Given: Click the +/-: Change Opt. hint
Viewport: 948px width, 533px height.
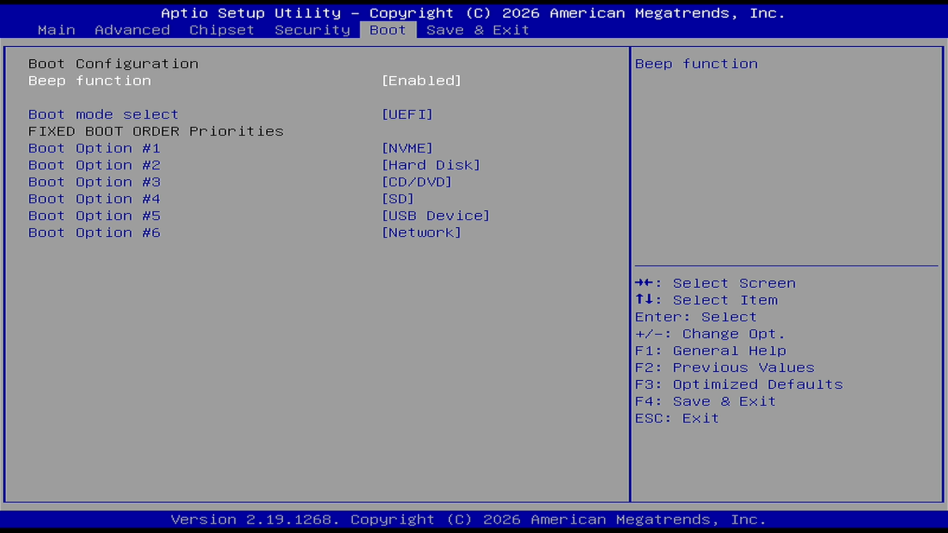Looking at the screenshot, I should tap(710, 334).
